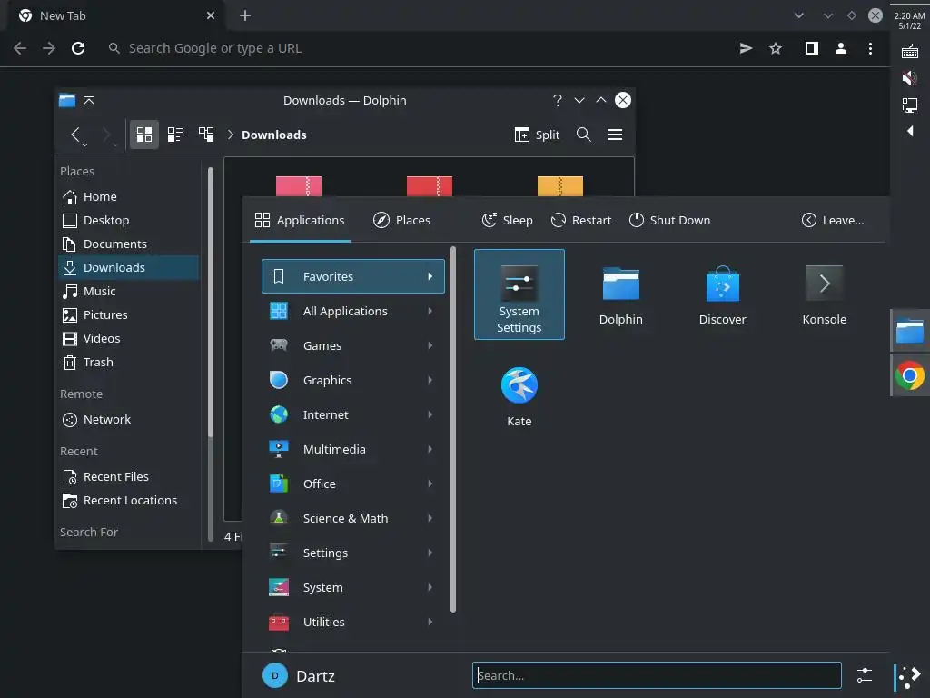Open Recent Files in Dolphin
Image resolution: width=930 pixels, height=698 pixels.
(129, 476)
